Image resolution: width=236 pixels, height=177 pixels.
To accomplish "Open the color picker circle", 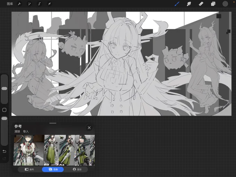I will [x=225, y=4].
